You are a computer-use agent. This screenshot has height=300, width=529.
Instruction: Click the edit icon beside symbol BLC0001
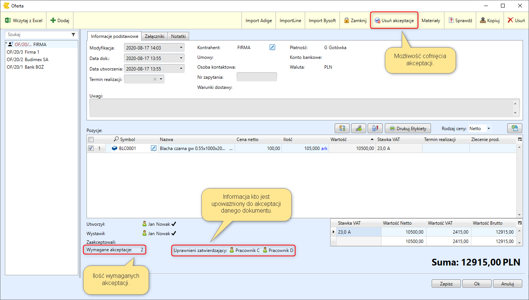pyautogui.click(x=153, y=148)
